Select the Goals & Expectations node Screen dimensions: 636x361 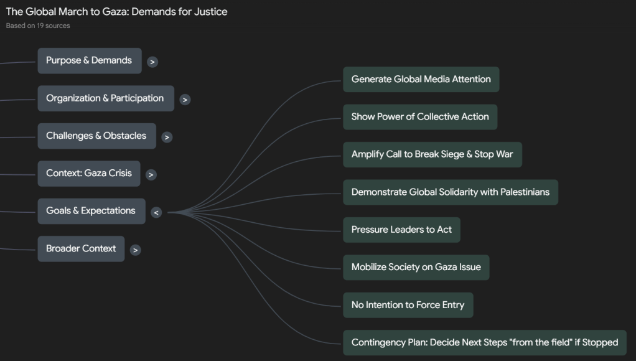(91, 211)
